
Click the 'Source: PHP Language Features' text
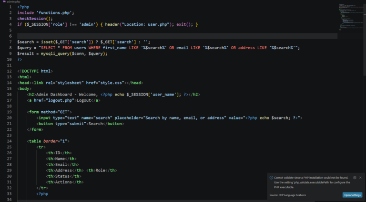(x=287, y=195)
